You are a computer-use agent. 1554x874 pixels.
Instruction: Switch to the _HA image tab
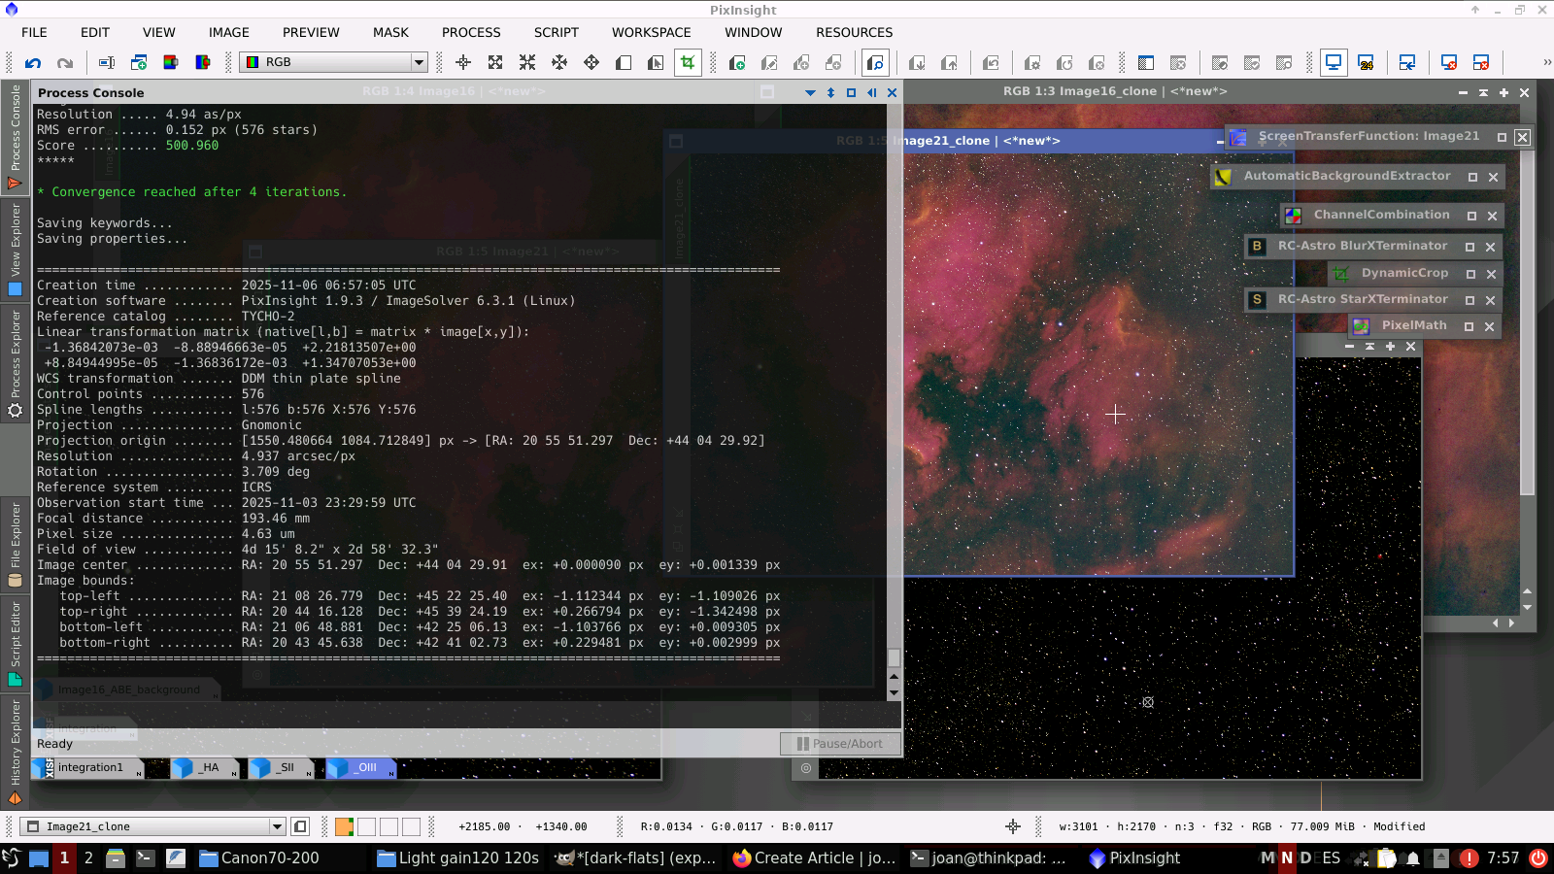[208, 768]
